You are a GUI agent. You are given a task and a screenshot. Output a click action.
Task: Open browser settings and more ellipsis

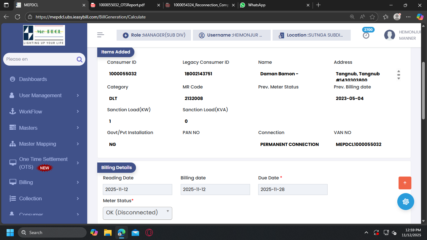coord(408,17)
